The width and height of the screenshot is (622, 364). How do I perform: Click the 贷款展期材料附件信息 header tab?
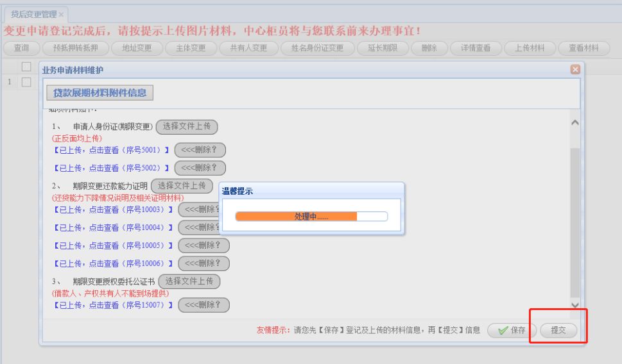point(99,93)
